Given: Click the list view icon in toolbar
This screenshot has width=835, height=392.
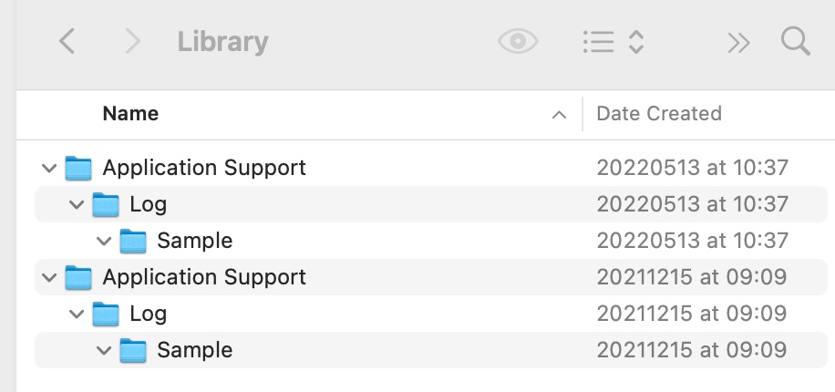Looking at the screenshot, I should 598,42.
